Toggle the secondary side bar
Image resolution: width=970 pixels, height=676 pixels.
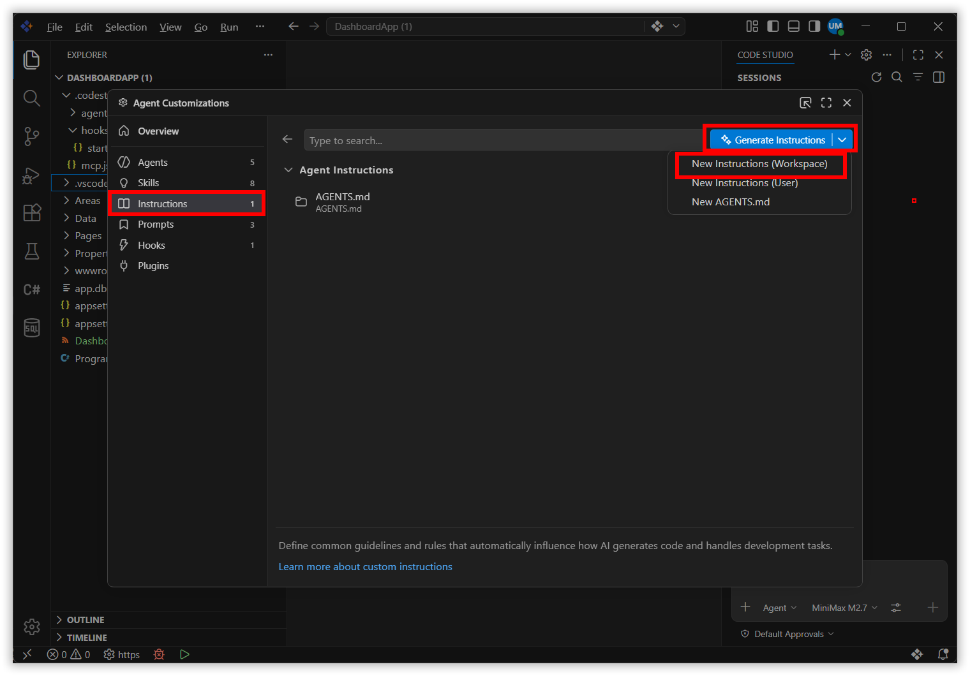pyautogui.click(x=814, y=26)
